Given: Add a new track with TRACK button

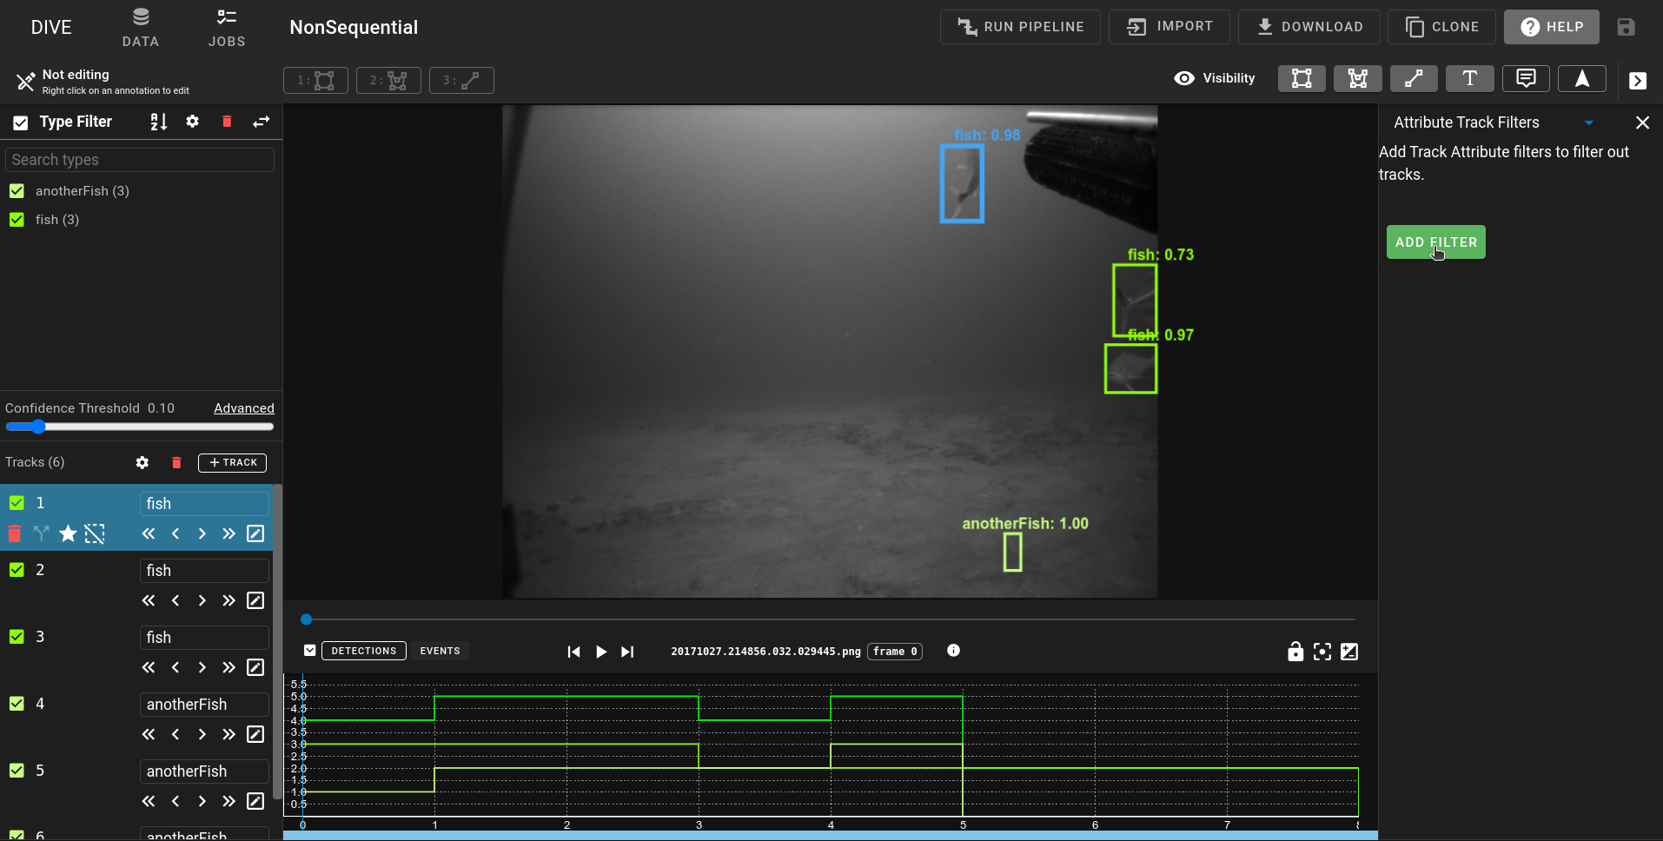Looking at the screenshot, I should coord(232,463).
